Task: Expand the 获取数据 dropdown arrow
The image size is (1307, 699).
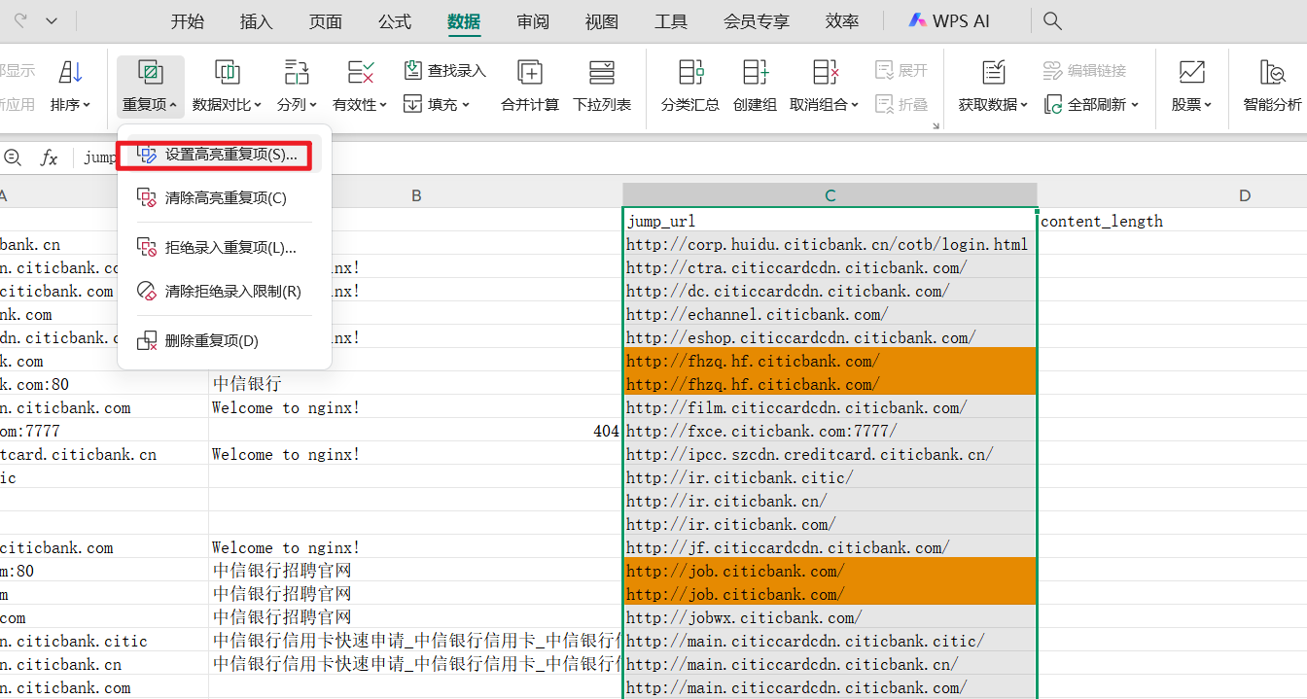Action: tap(1024, 105)
